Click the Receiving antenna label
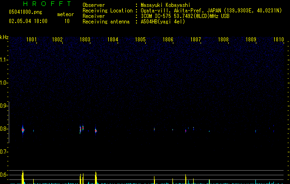Image resolution: width=290 pixels, height=184 pixels. [106, 22]
